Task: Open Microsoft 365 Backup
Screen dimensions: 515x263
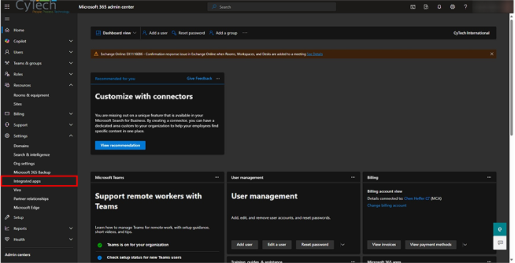Action: [32, 172]
